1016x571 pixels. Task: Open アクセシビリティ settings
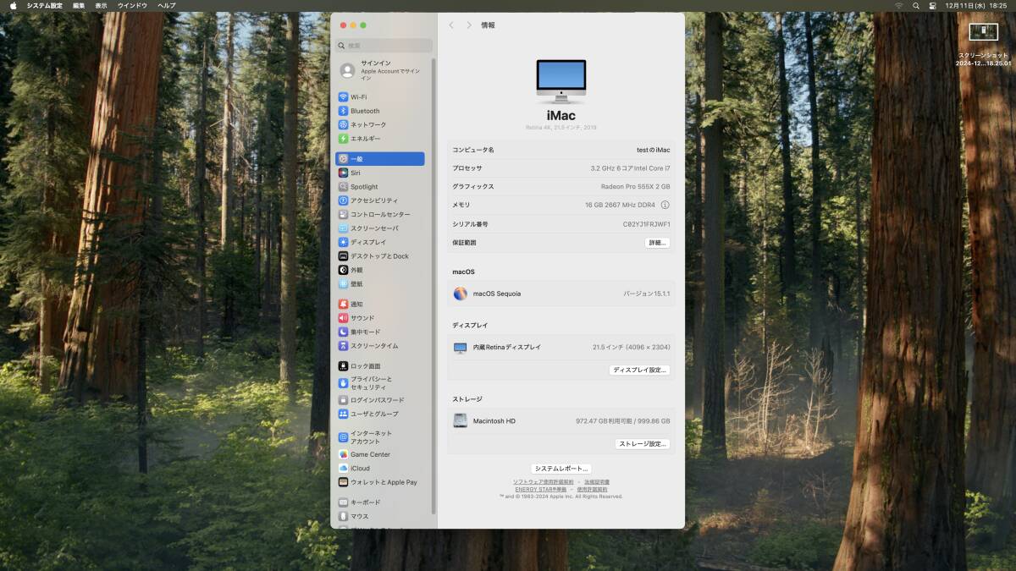pos(373,200)
